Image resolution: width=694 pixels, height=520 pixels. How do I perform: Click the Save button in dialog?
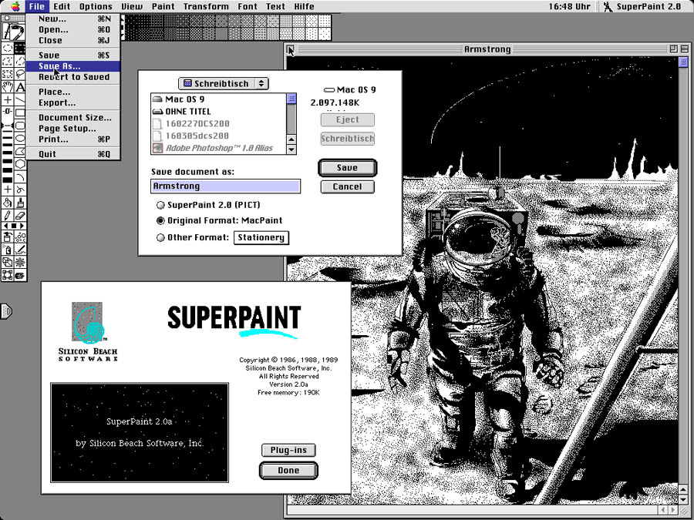coord(348,168)
